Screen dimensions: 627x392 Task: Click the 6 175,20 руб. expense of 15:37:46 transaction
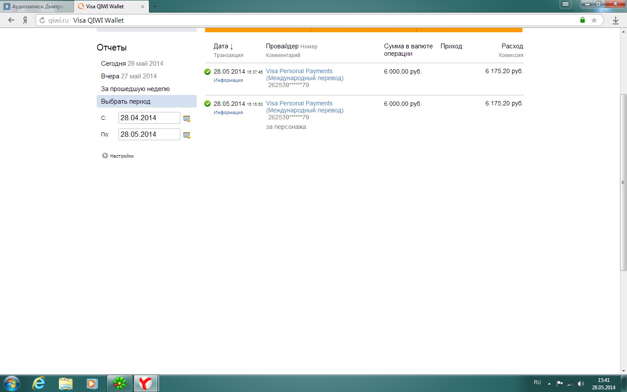[x=504, y=71]
